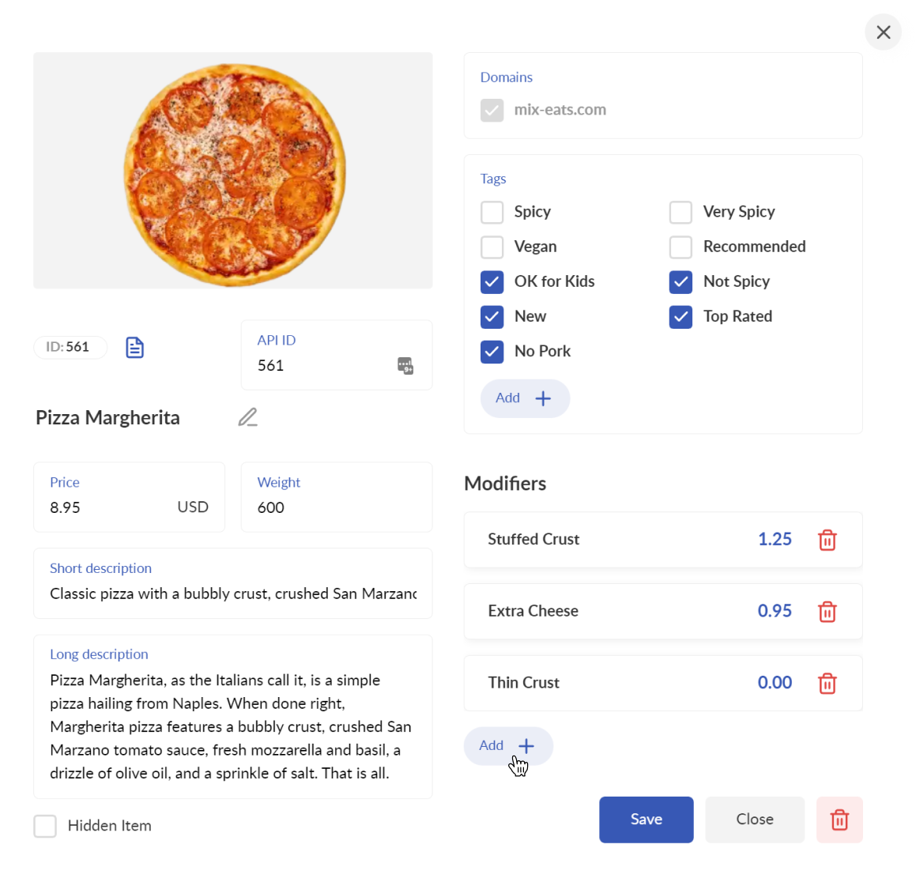Toggle the Hidden Item checkbox
Viewport: 916px width, 882px height.
45,826
